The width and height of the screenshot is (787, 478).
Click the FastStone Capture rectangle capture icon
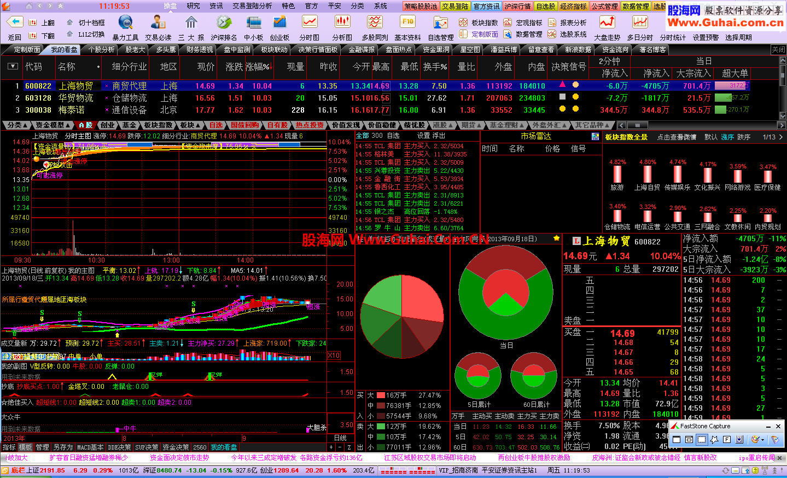coord(701,439)
